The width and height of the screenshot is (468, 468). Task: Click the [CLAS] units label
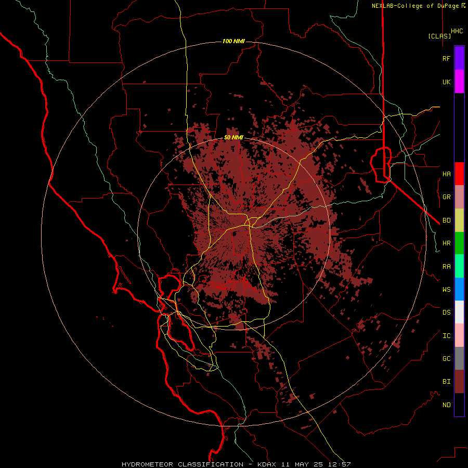pos(439,36)
